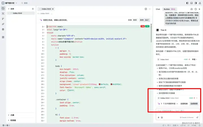
Task: Open the 春节倒计时 project dropdown
Action: coord(11,3)
